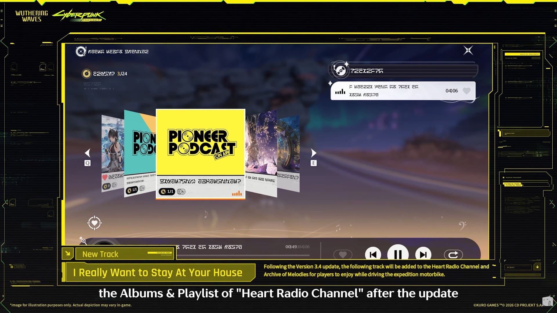Image resolution: width=557 pixels, height=313 pixels.
Task: Select the anime girl album cover
Action: click(113, 143)
